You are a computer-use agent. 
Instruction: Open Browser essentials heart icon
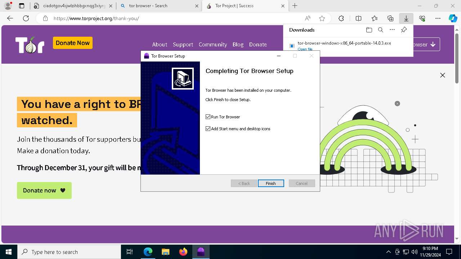coord(422,18)
